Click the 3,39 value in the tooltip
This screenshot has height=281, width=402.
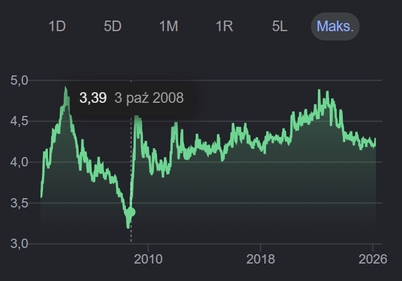click(x=93, y=98)
